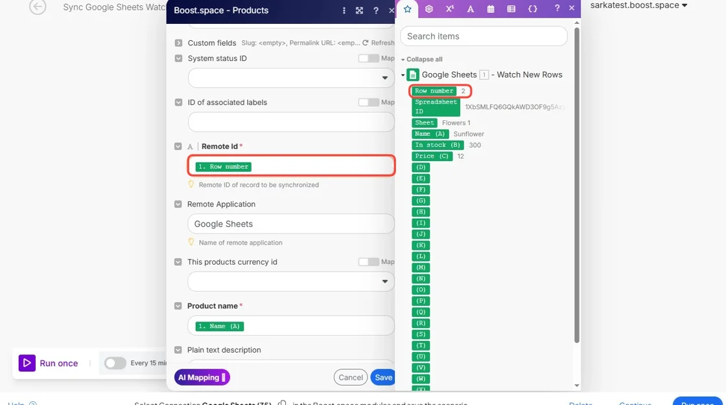726x405 pixels.
Task: Open This products currency id dropdown
Action: [291, 281]
